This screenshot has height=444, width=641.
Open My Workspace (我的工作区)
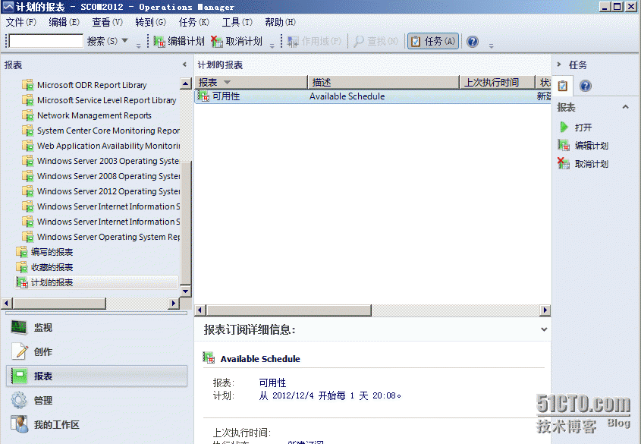tap(96, 425)
